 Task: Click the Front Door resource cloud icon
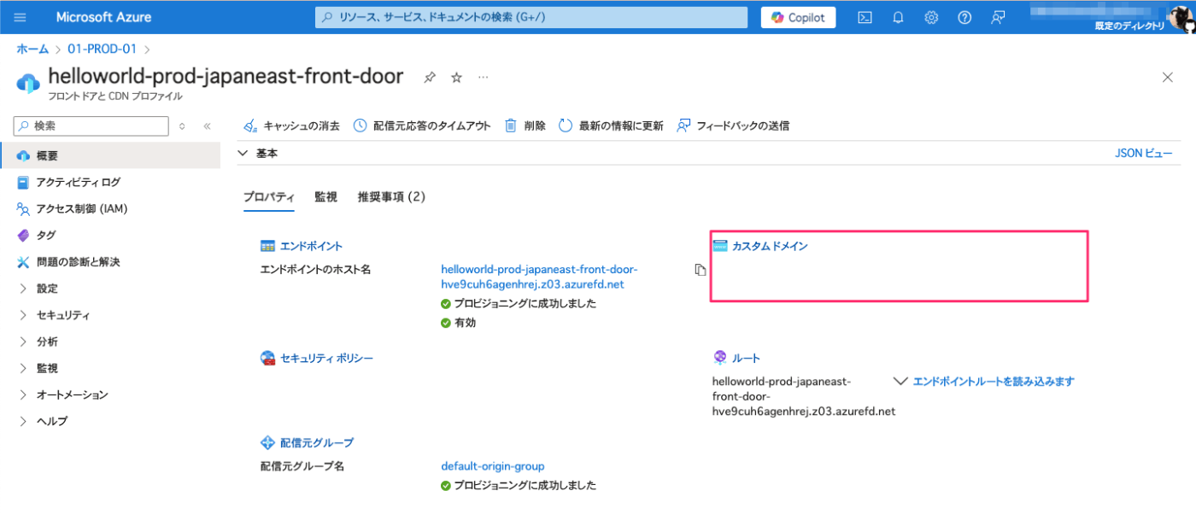[x=28, y=83]
